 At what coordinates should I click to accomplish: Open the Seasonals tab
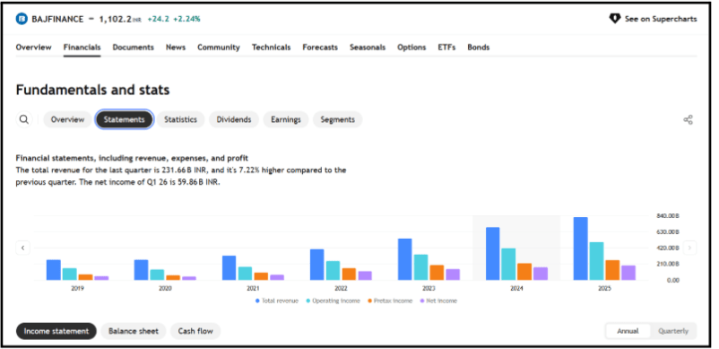click(368, 48)
